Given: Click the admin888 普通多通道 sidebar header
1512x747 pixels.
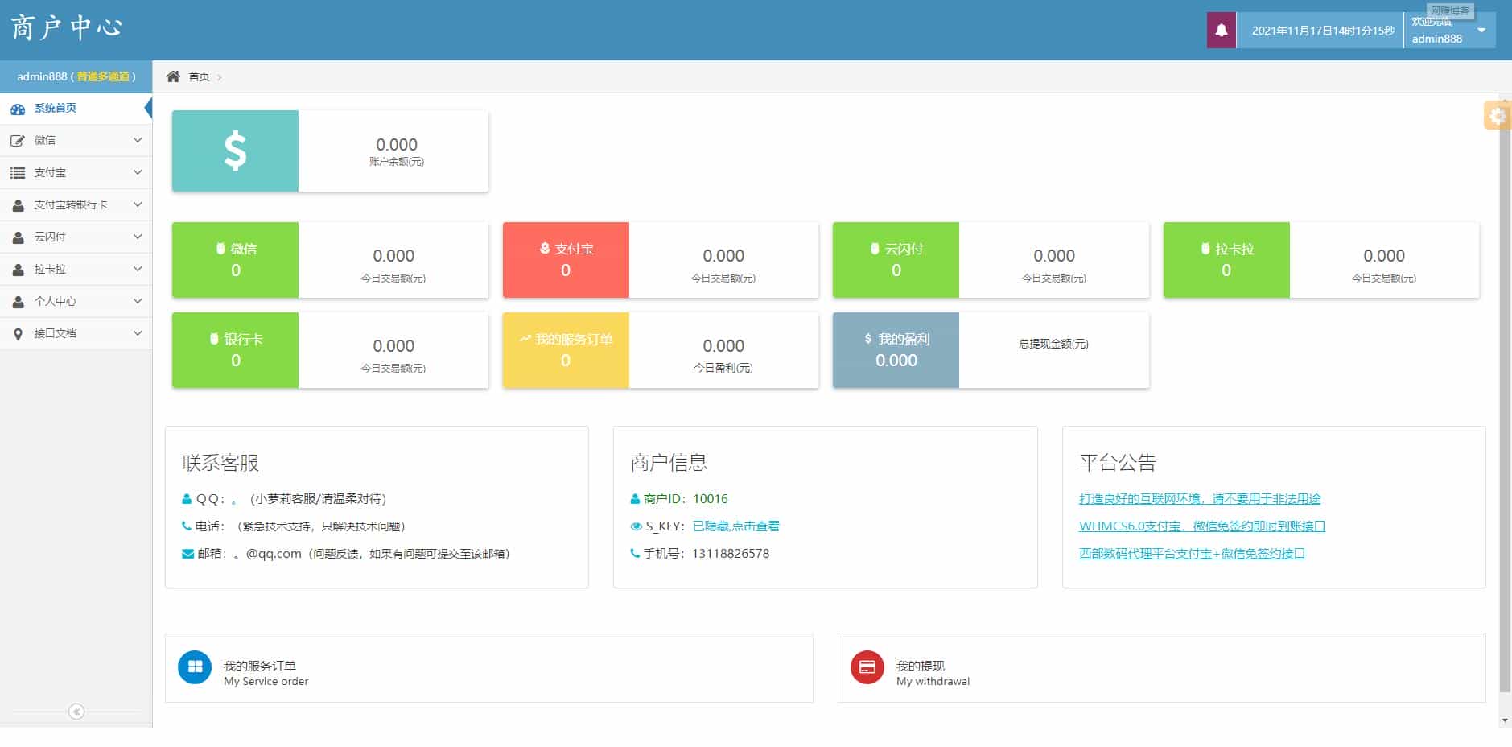Looking at the screenshot, I should [76, 76].
